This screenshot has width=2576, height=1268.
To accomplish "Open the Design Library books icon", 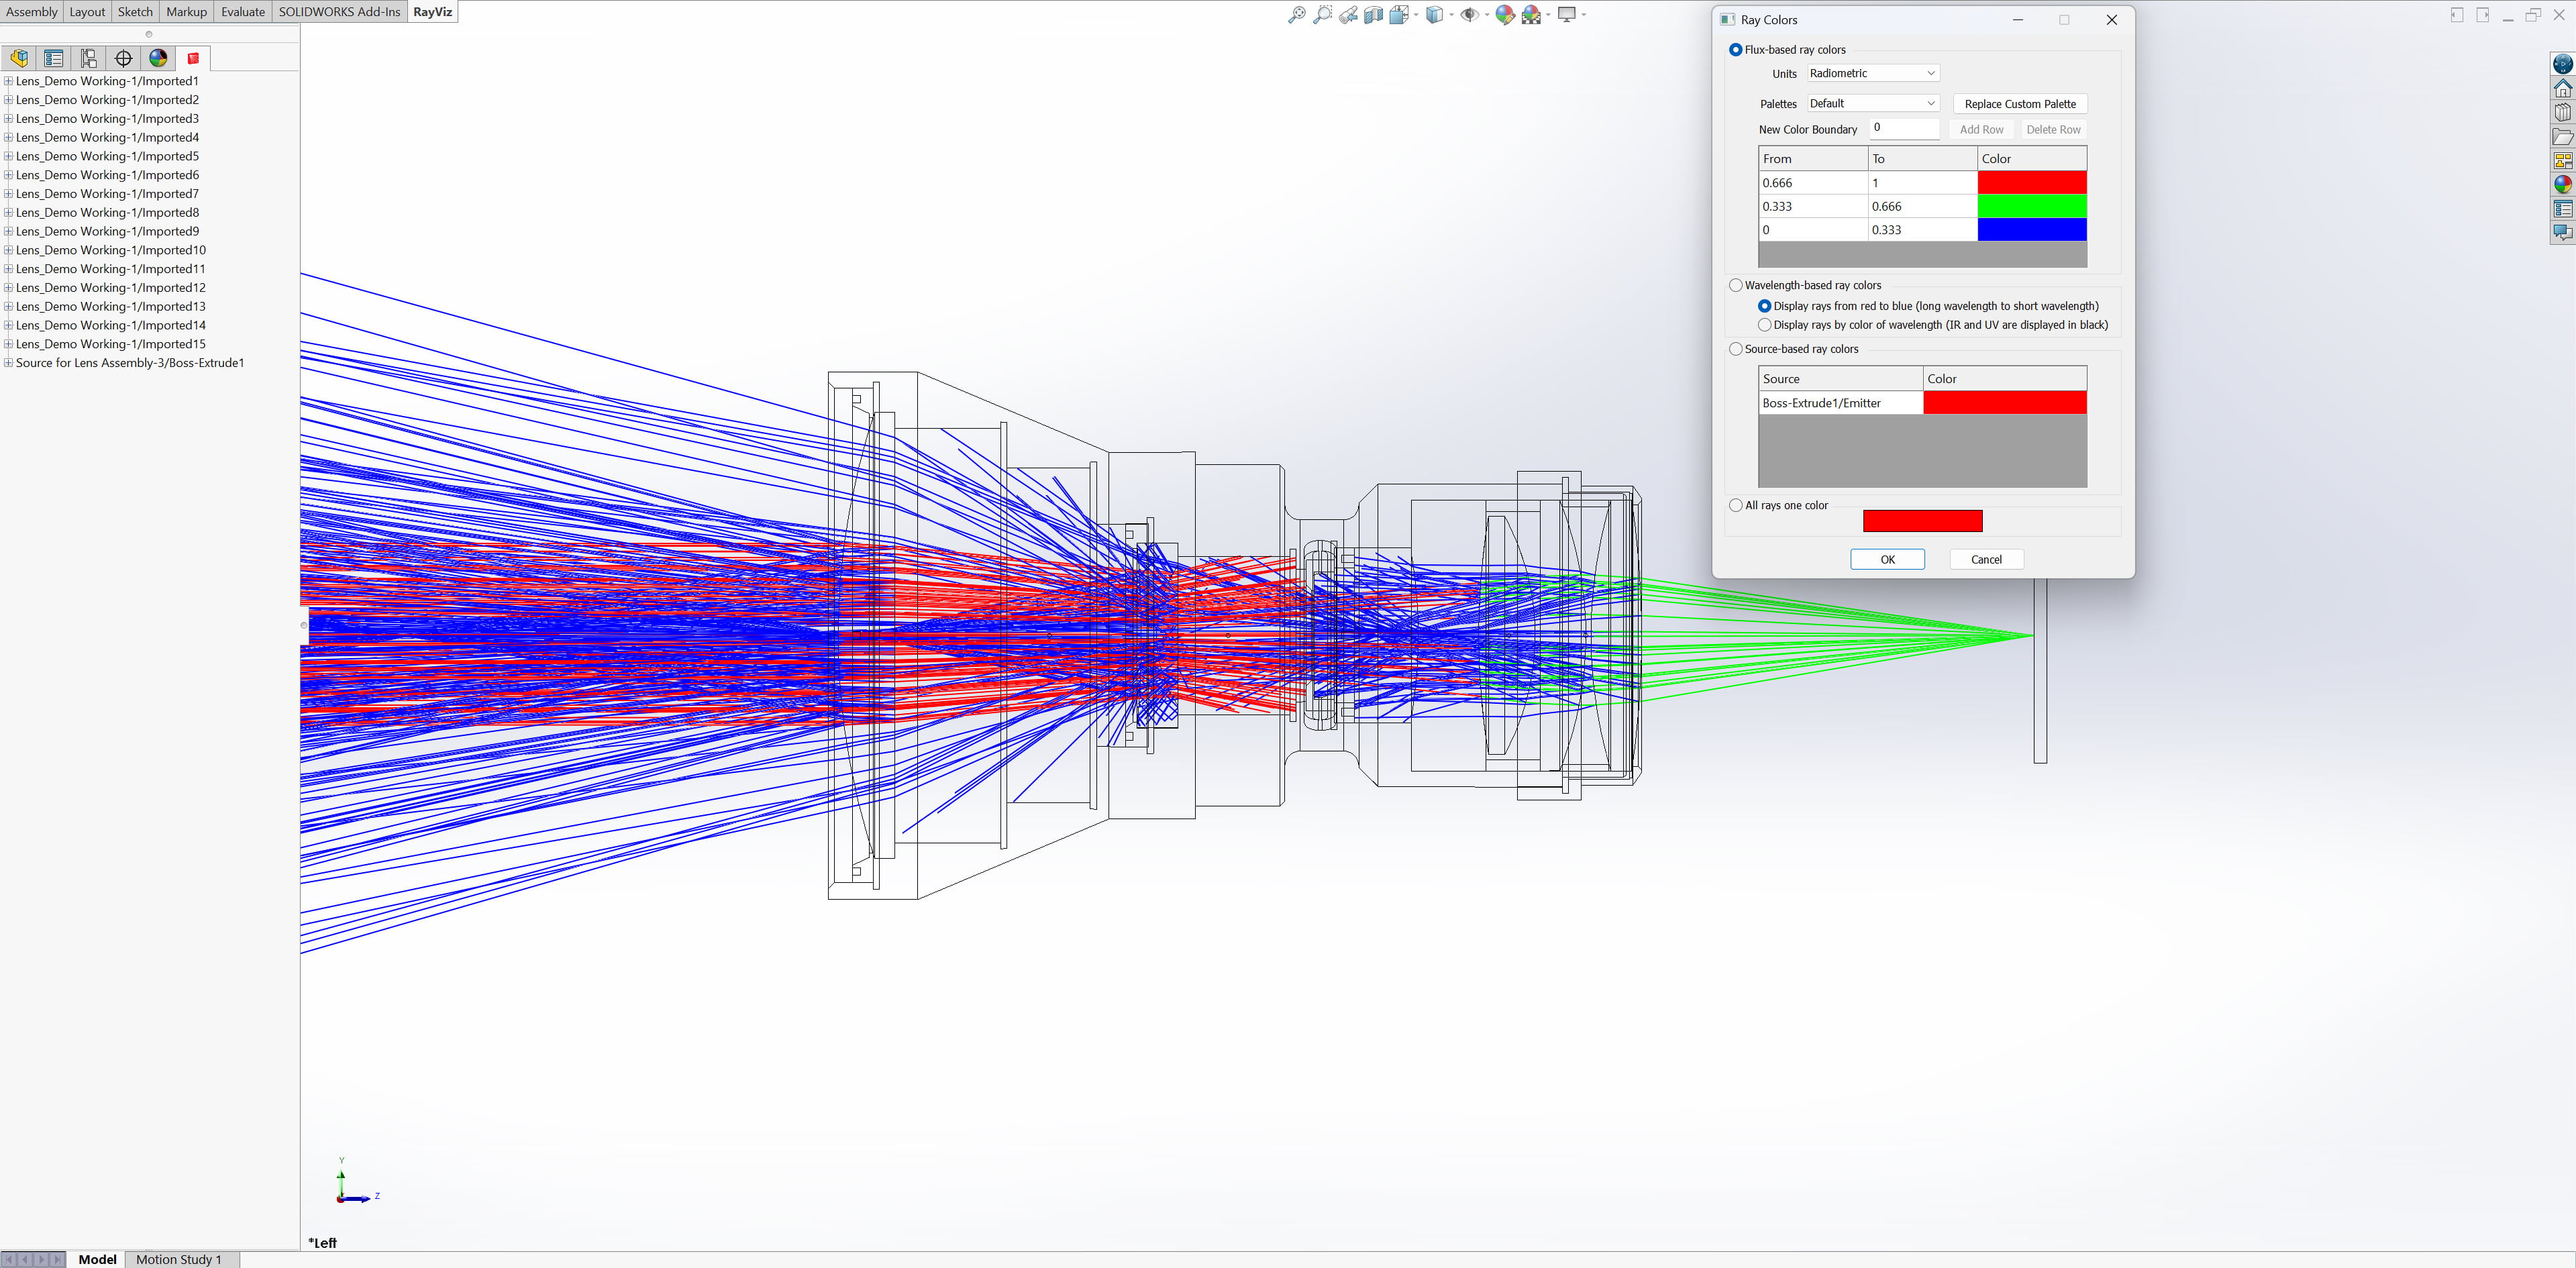I will pyautogui.click(x=2562, y=112).
